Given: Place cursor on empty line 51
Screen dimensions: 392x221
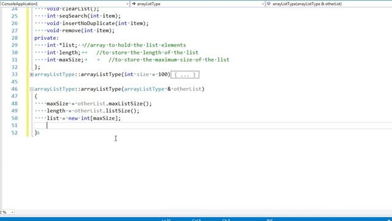Looking at the screenshot, I should [213, 125].
